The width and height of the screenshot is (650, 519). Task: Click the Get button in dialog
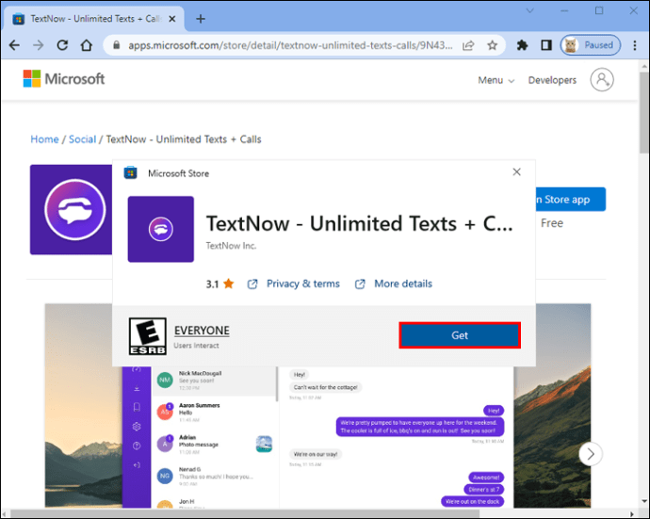pyautogui.click(x=459, y=336)
